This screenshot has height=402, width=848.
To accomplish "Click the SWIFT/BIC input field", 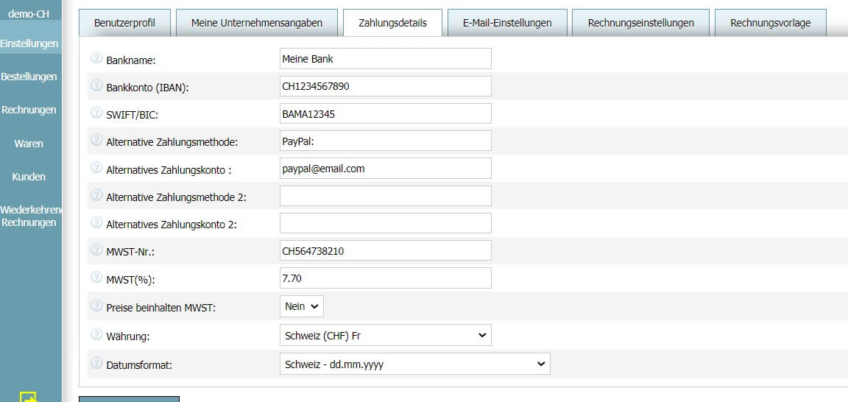I will [386, 113].
